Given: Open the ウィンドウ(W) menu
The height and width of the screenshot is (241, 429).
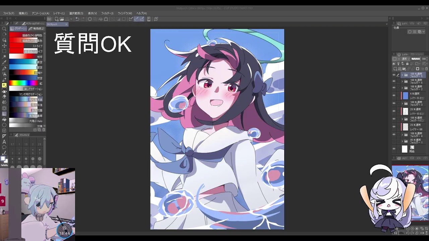Looking at the screenshot, I should [125, 13].
